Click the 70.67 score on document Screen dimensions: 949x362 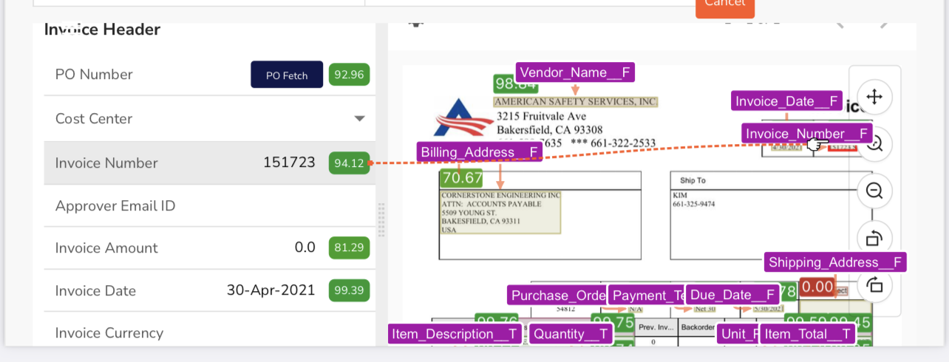[x=462, y=178]
